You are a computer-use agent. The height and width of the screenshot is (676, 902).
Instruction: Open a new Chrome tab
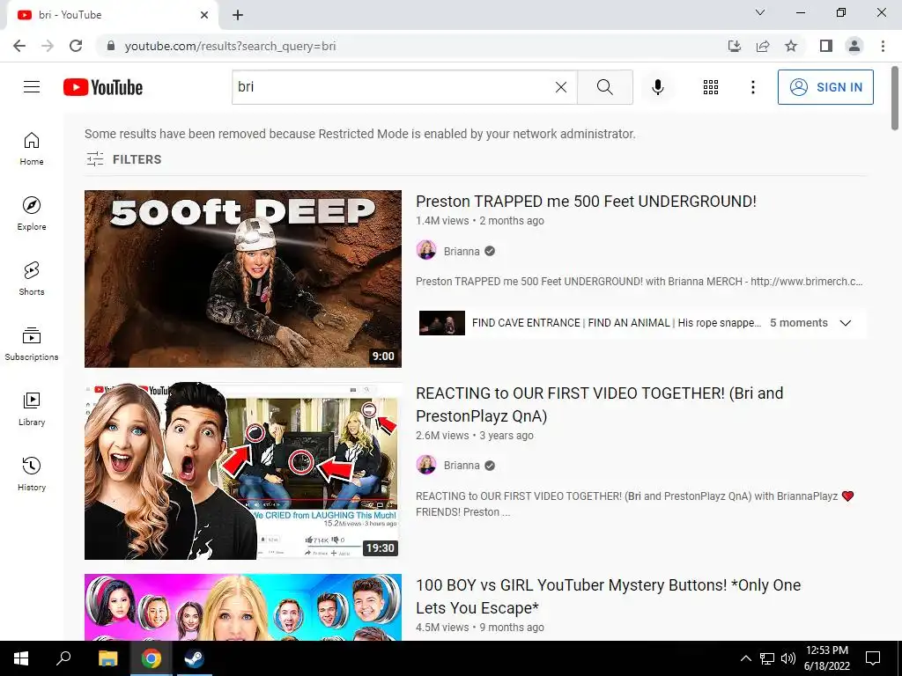238,15
